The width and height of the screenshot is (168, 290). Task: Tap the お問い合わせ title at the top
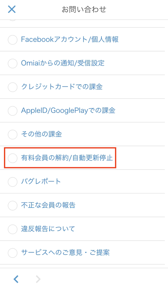84,9
